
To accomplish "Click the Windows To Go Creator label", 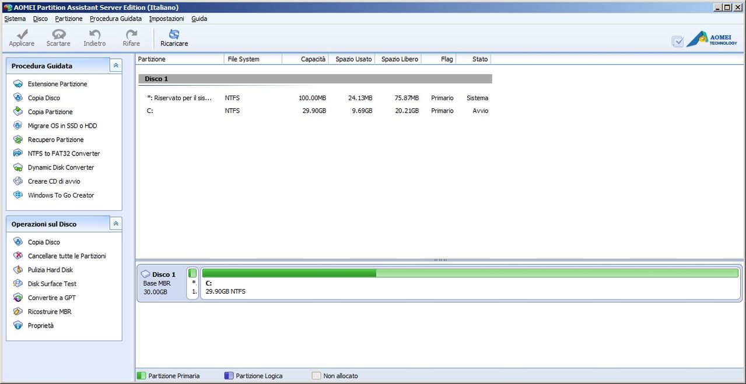I will pos(61,195).
